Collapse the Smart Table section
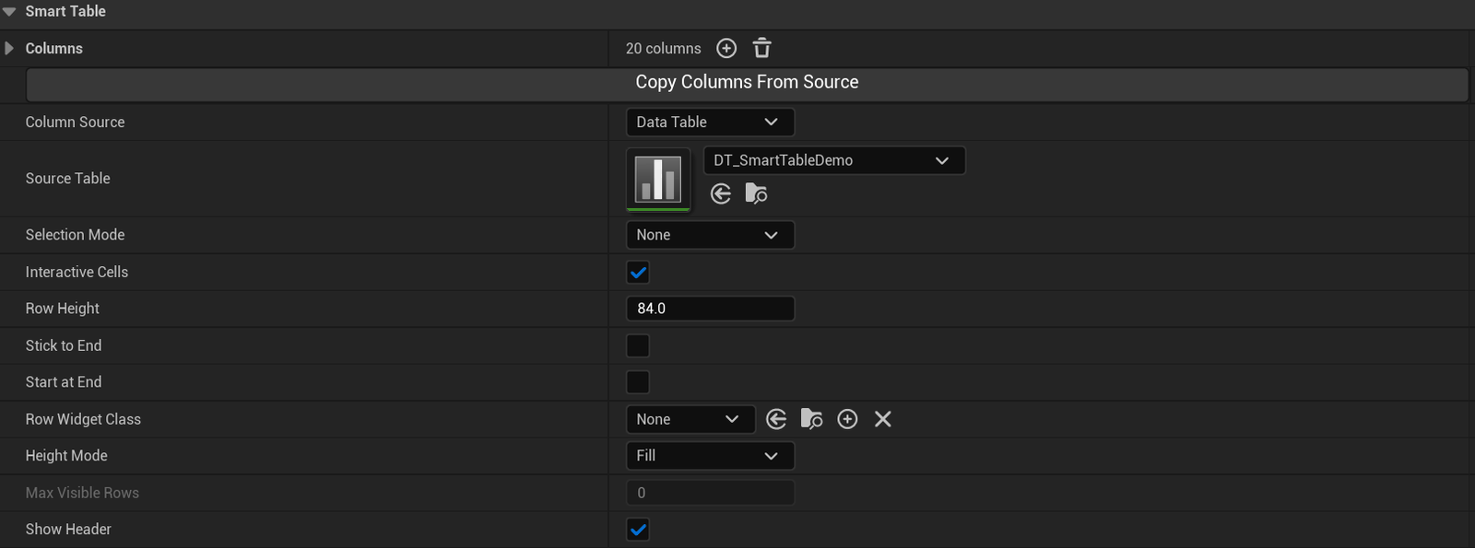Image resolution: width=1475 pixels, height=548 pixels. pyautogui.click(x=9, y=11)
